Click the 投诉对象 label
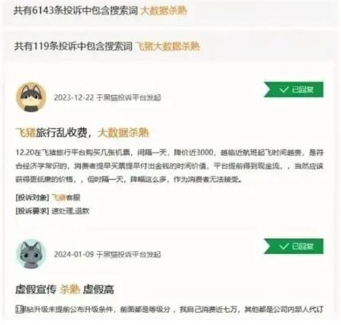 click(x=32, y=198)
